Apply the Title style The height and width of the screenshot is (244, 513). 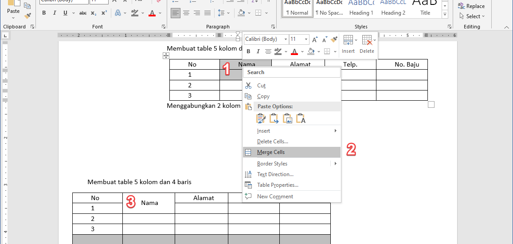(425, 9)
